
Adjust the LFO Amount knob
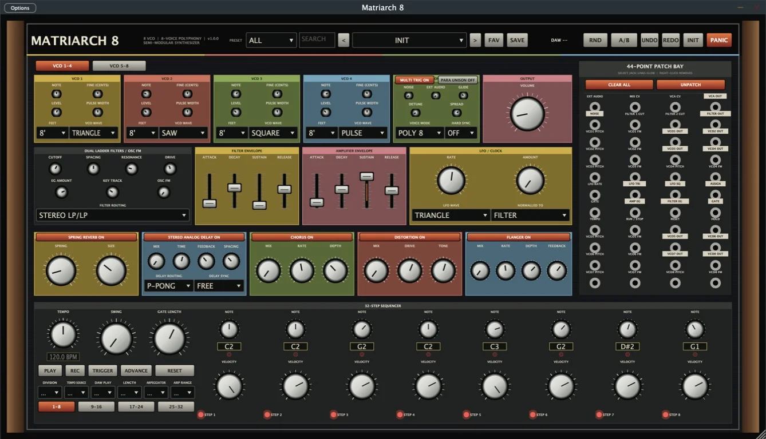(x=530, y=180)
